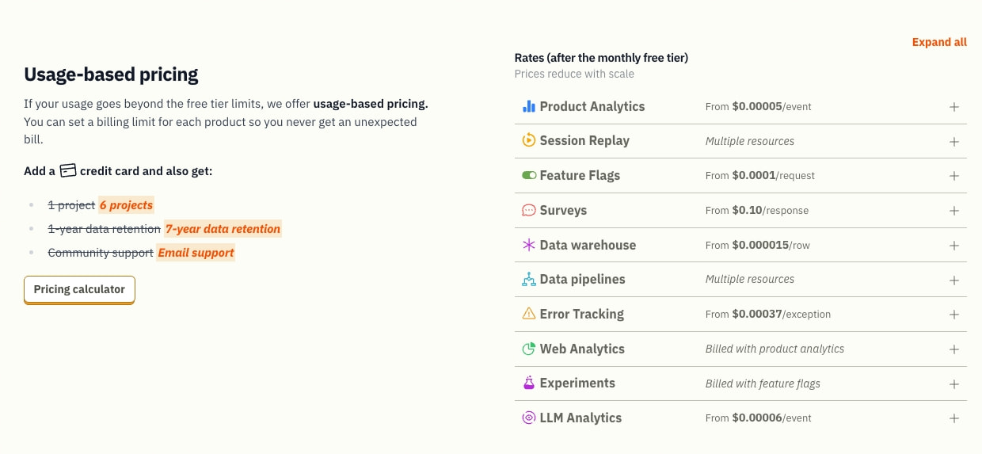Click the Session Replay play icon

528,140
